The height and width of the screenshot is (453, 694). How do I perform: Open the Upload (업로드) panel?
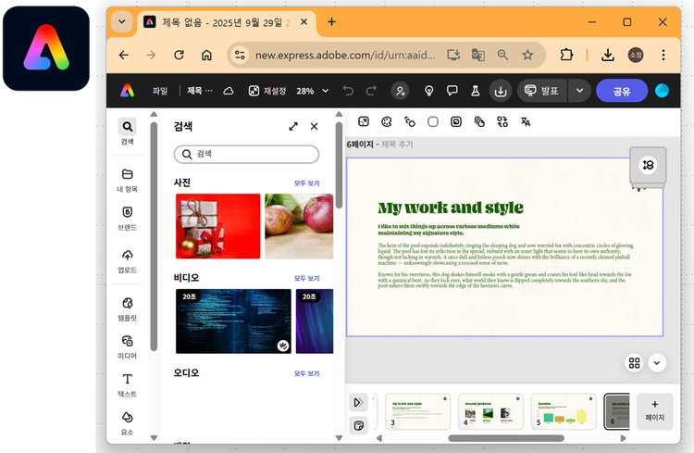pyautogui.click(x=128, y=260)
